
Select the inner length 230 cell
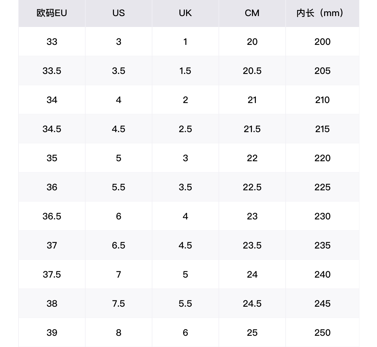322,216
